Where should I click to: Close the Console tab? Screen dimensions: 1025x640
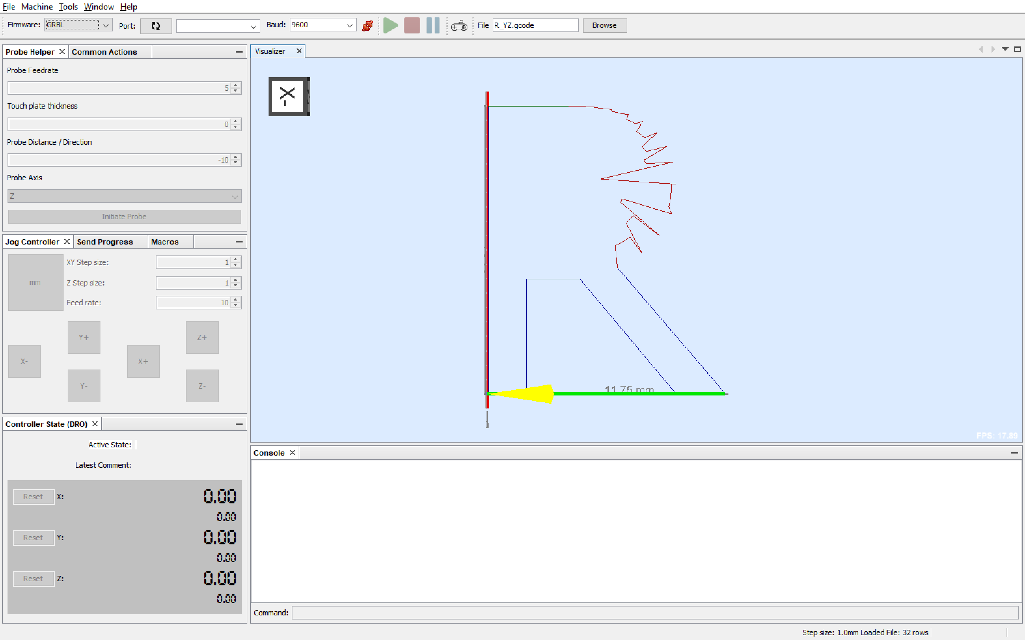coord(292,453)
